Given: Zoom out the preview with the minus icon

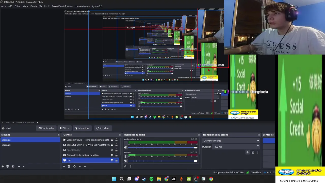Looking at the screenshot, I should pos(2,123).
